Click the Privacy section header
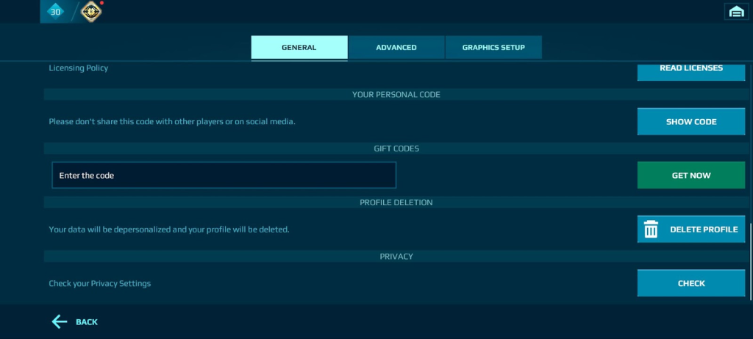 [x=396, y=257]
